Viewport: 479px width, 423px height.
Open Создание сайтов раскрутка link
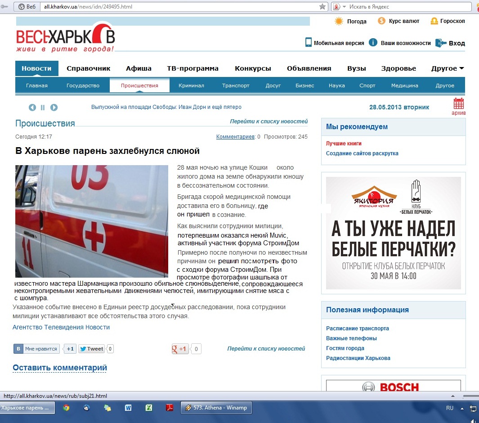(x=362, y=153)
